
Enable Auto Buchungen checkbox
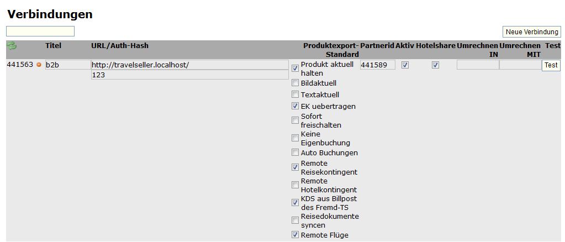pos(295,152)
